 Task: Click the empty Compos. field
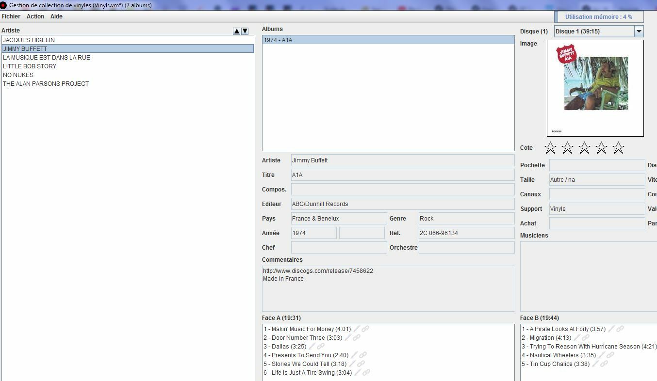pyautogui.click(x=403, y=190)
